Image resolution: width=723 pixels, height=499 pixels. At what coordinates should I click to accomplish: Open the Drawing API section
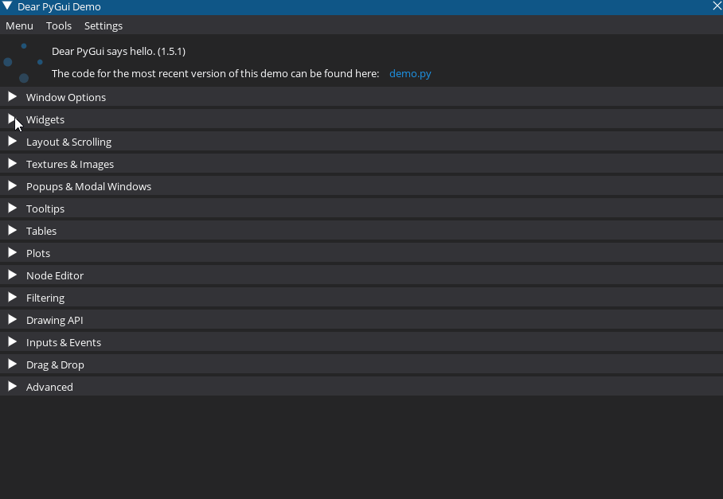click(x=55, y=319)
